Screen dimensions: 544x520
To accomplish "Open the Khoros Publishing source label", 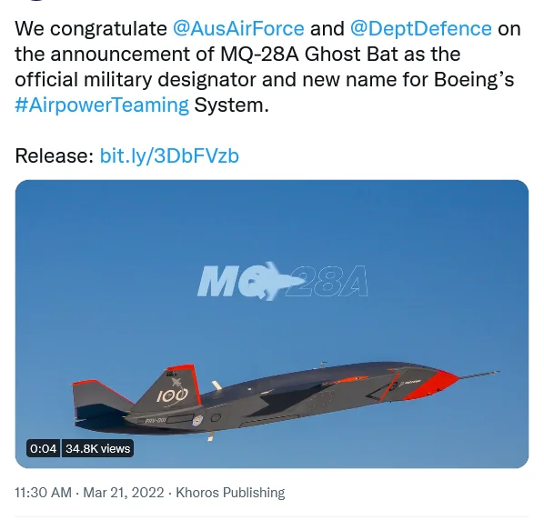I will (x=230, y=493).
